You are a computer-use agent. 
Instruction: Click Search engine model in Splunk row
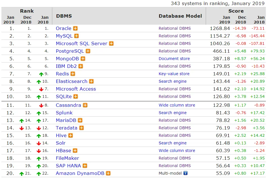click(x=173, y=113)
